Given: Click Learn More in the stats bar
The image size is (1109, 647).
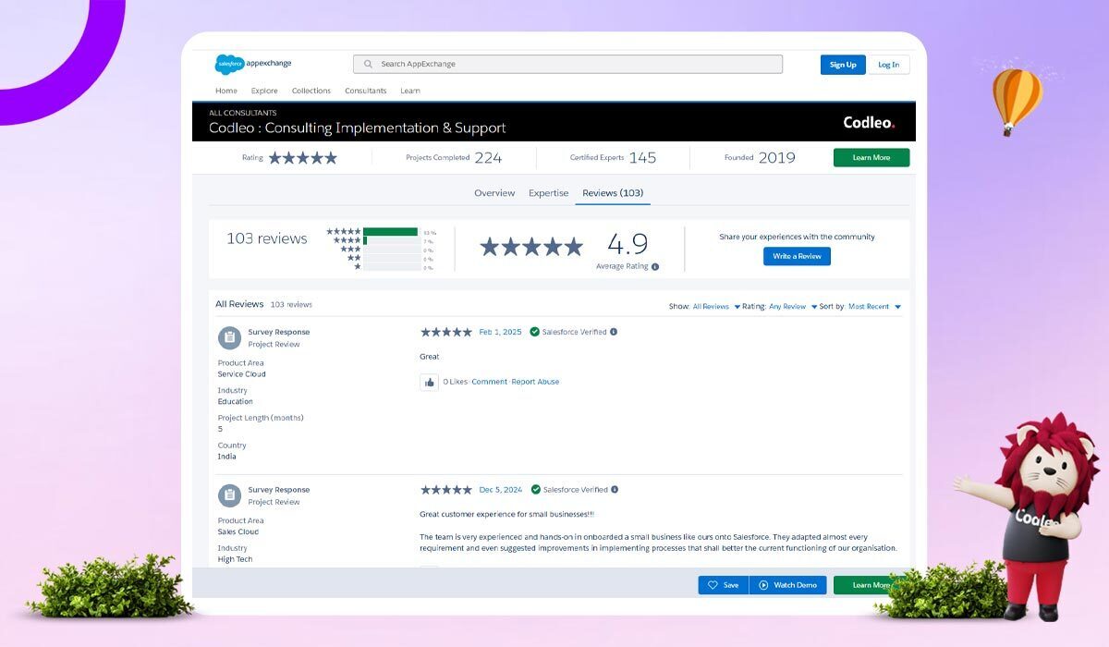Looking at the screenshot, I should [x=871, y=158].
